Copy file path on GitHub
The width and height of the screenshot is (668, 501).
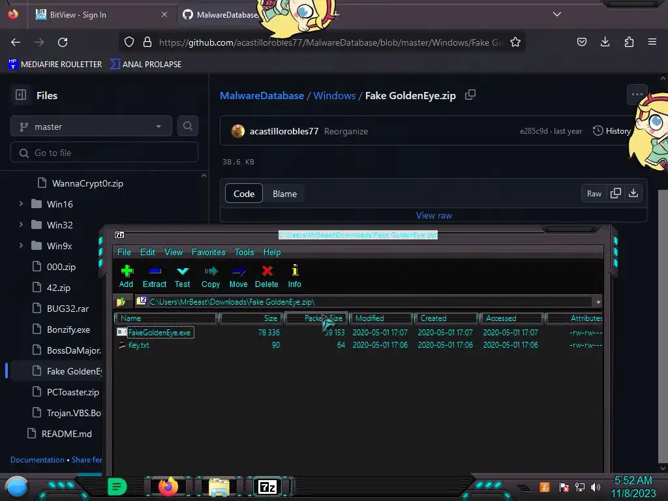click(470, 95)
